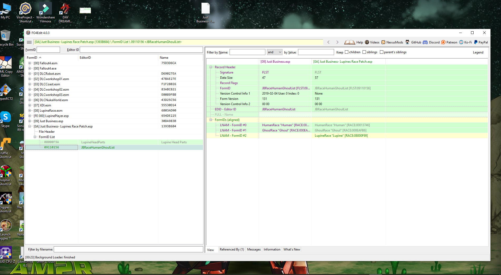Collapse Lupines Race Patch.esp node
This screenshot has height=275, width=501.
(30, 126)
